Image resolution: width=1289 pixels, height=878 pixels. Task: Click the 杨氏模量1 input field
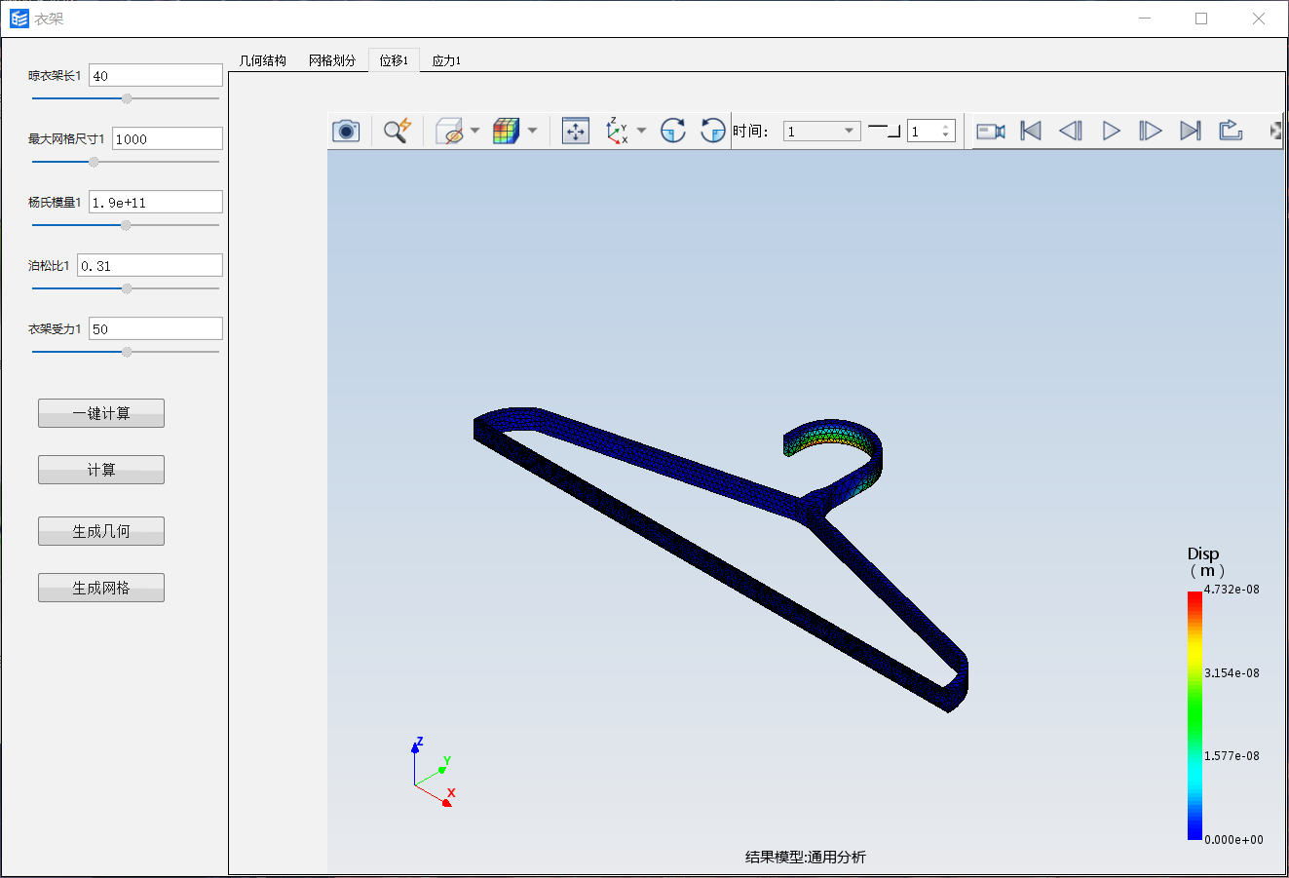click(x=156, y=202)
